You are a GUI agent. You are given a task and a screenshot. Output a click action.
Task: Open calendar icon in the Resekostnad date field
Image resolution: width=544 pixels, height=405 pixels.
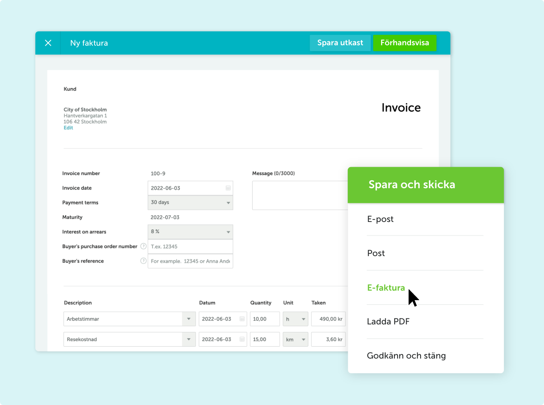click(x=242, y=339)
